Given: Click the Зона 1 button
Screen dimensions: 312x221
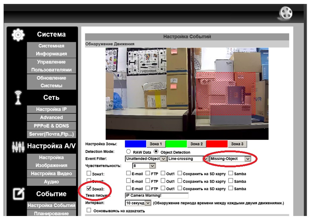Looking at the screenshot, I should [155, 144].
